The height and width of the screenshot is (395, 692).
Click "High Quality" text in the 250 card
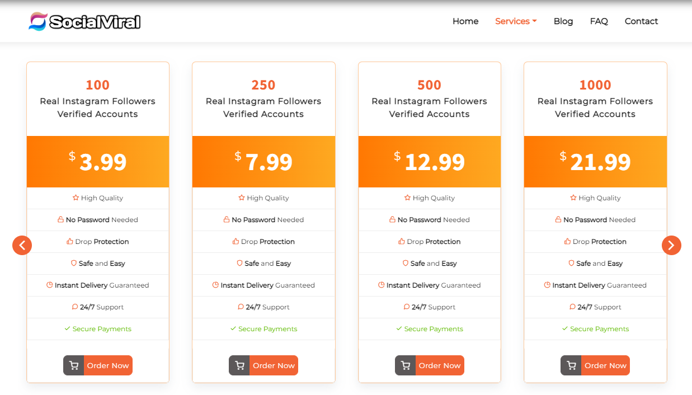[268, 198]
